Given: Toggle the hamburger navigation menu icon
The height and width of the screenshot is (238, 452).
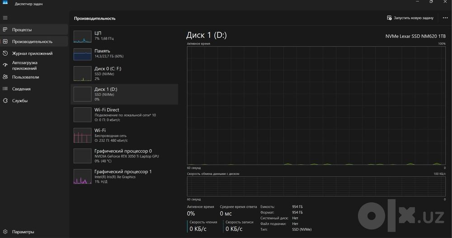Looking at the screenshot, I should (5, 18).
